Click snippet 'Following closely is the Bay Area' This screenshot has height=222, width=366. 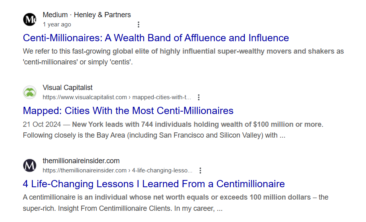click(154, 135)
